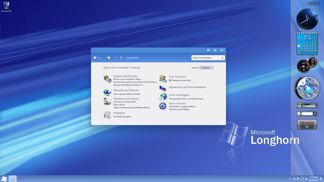This screenshot has height=182, width=324.
Task: Click Uninstall a program link
Action: [122, 117]
